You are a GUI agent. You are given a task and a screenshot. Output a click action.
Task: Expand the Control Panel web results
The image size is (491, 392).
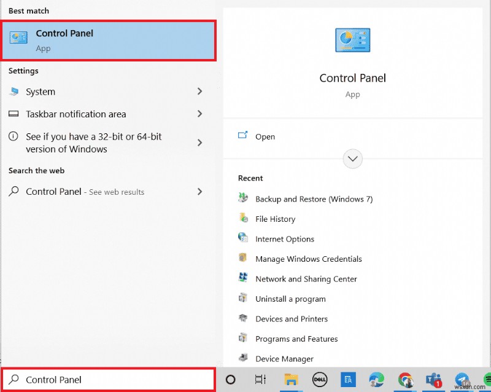[199, 192]
